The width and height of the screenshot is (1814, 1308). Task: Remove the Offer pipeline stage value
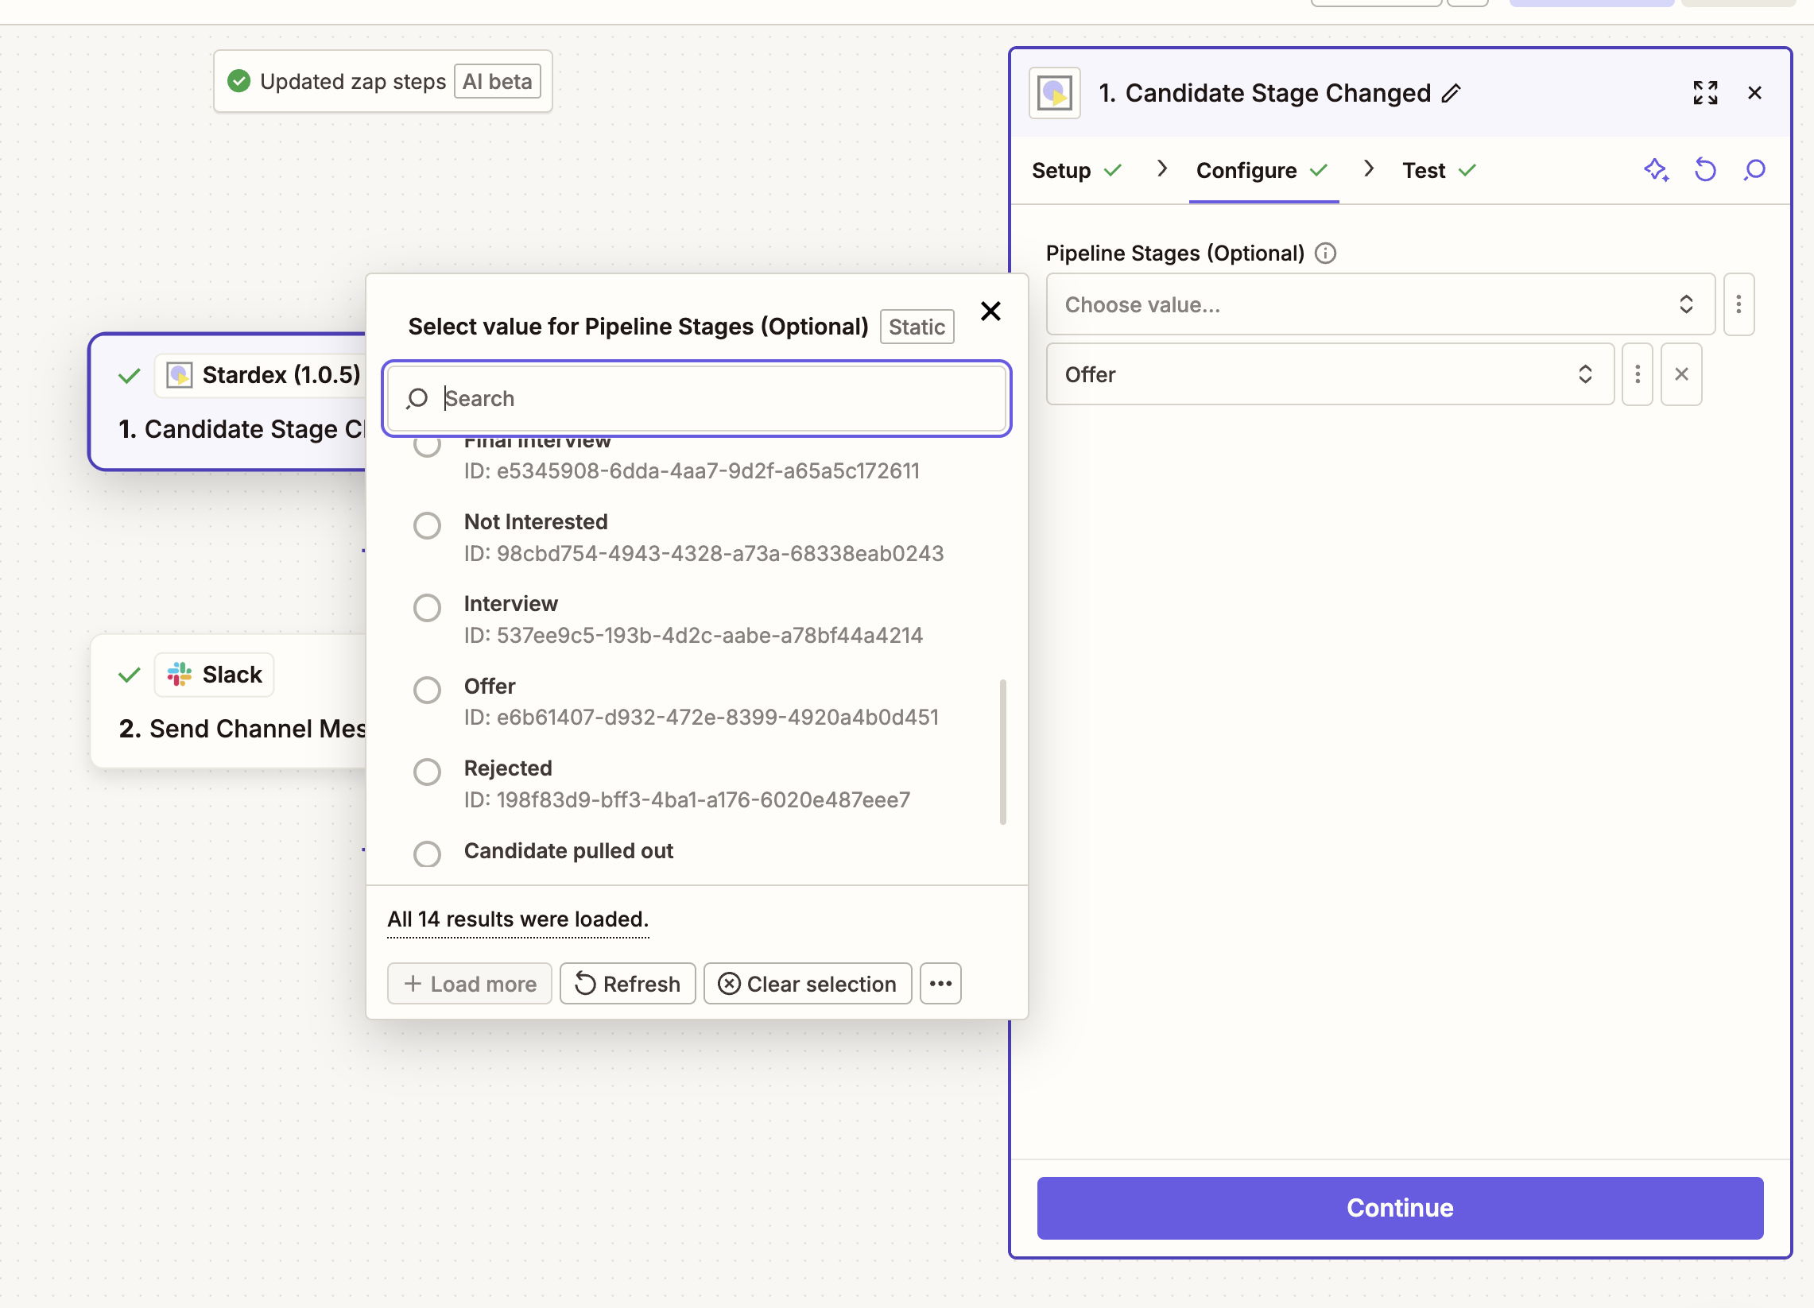point(1681,374)
